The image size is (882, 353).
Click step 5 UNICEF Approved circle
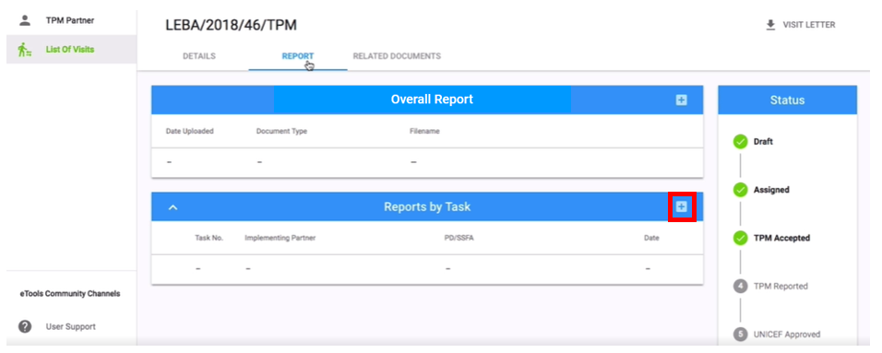click(x=740, y=335)
